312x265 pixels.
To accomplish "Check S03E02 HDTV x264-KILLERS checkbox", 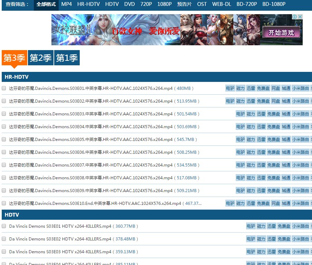I will click(4, 239).
